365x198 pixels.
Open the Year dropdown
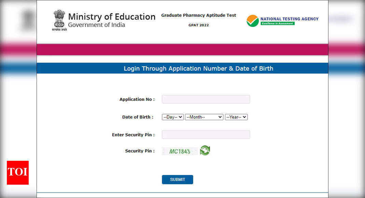236,117
